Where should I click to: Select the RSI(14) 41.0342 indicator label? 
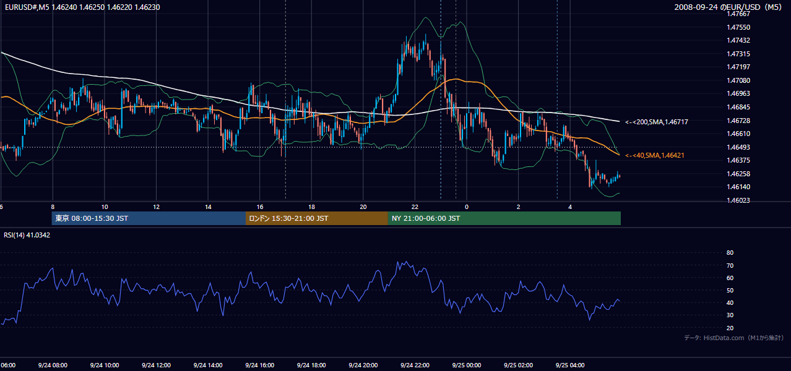27,235
